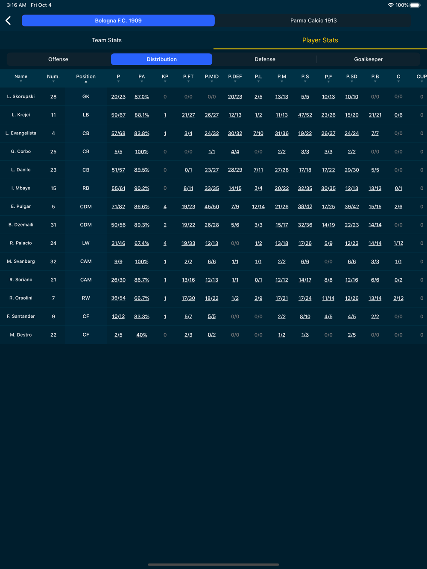
Task: Sort by P.FT column header
Action: pyautogui.click(x=188, y=78)
